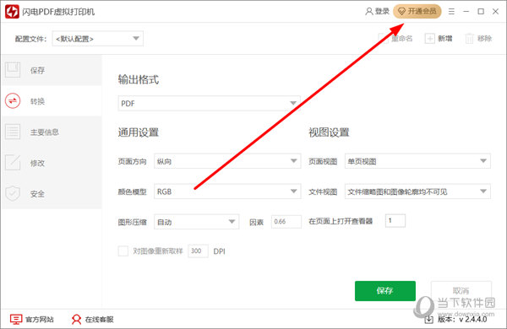
Task: Click the green 保存 button
Action: (x=385, y=291)
